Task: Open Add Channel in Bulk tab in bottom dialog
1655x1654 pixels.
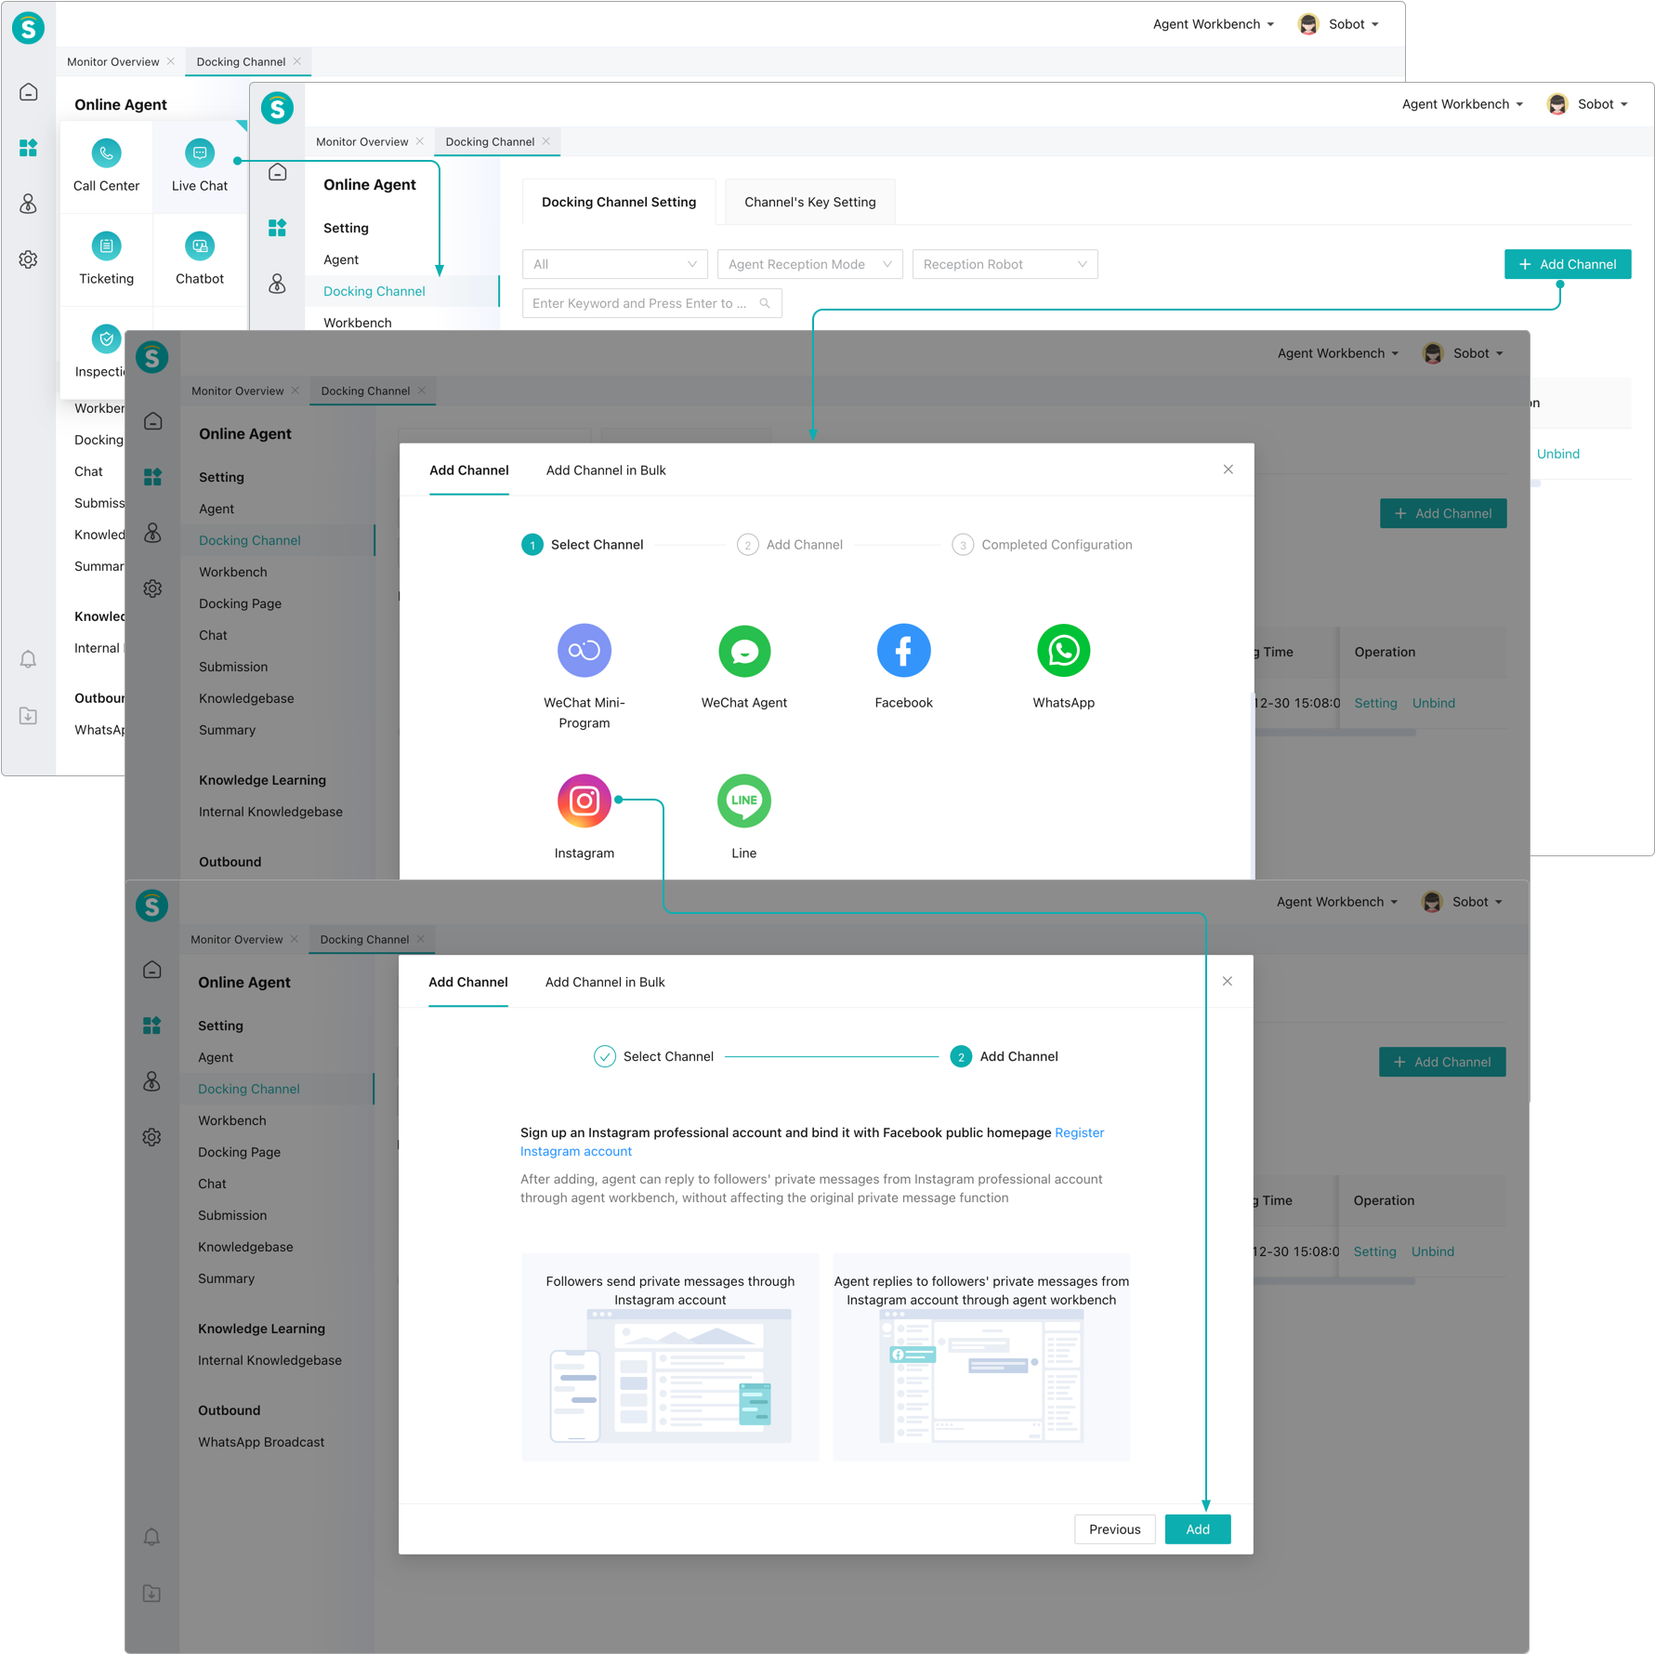Action: click(x=605, y=982)
